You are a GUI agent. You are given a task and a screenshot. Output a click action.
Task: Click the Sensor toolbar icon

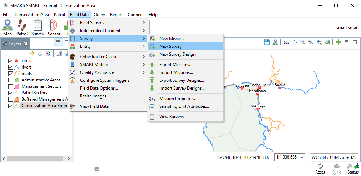click(54, 27)
